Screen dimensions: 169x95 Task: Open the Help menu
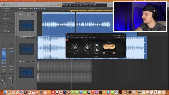point(40,1)
